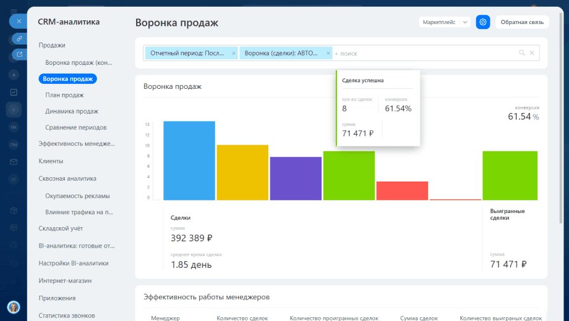Close the slider panel with X button
569x321 pixels.
pos(19,22)
